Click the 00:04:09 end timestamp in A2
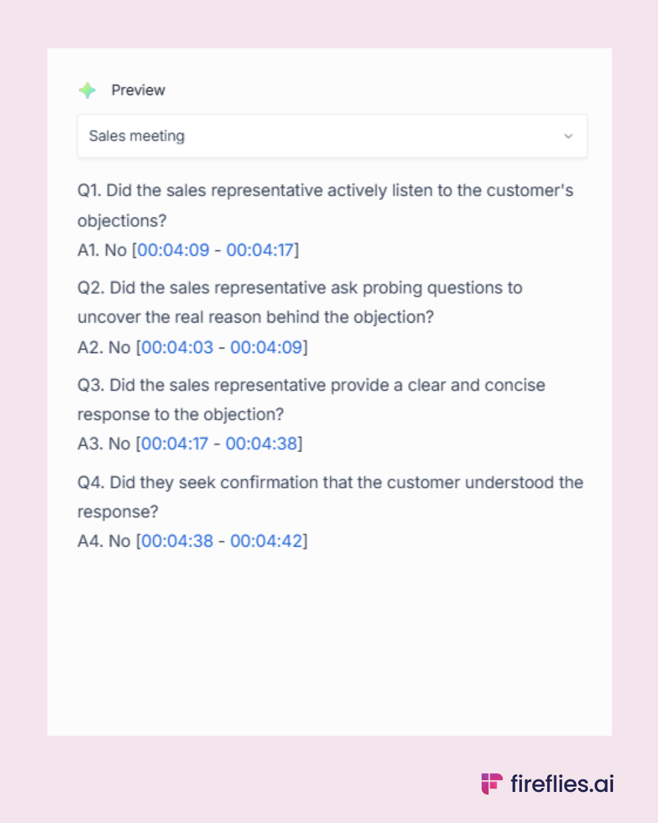Viewport: 658px width, 823px height. [266, 347]
